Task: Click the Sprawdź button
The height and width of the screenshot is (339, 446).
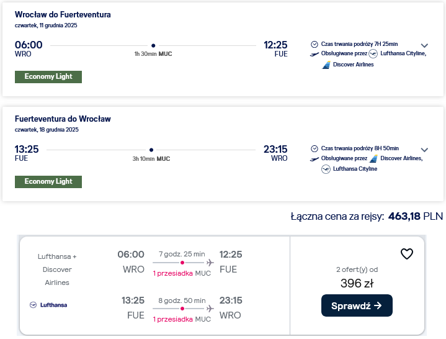Action: pos(357,305)
